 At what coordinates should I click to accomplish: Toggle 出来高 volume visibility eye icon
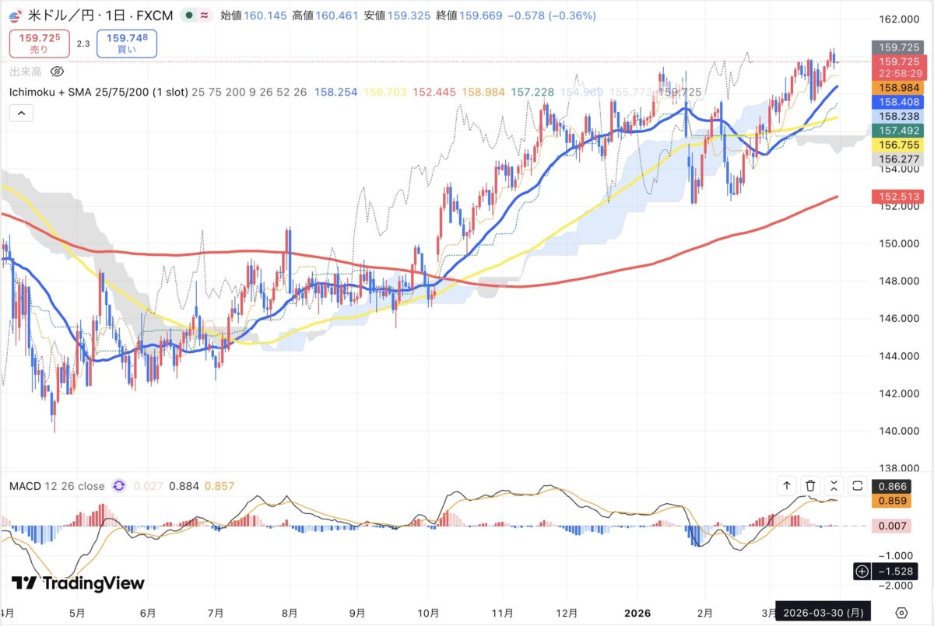tap(57, 72)
